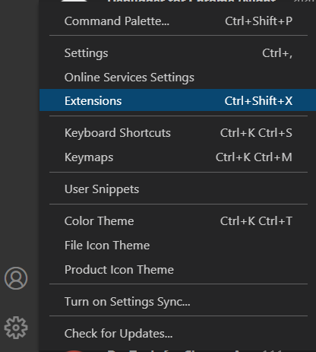Open Keyboard Shortcuts editor

pos(179,133)
